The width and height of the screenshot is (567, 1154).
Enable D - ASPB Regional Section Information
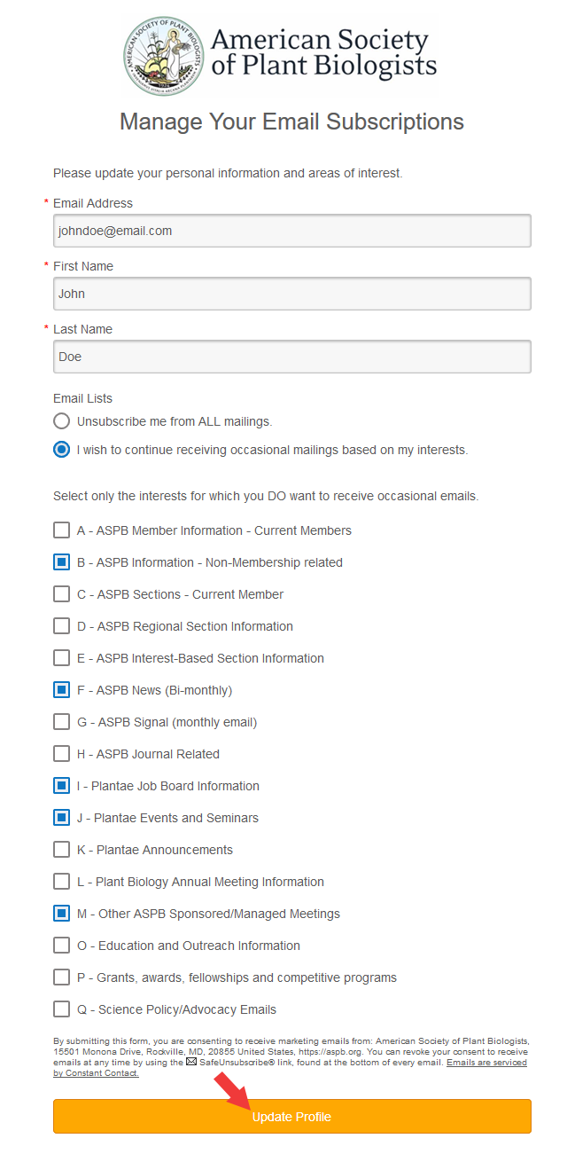click(x=61, y=626)
